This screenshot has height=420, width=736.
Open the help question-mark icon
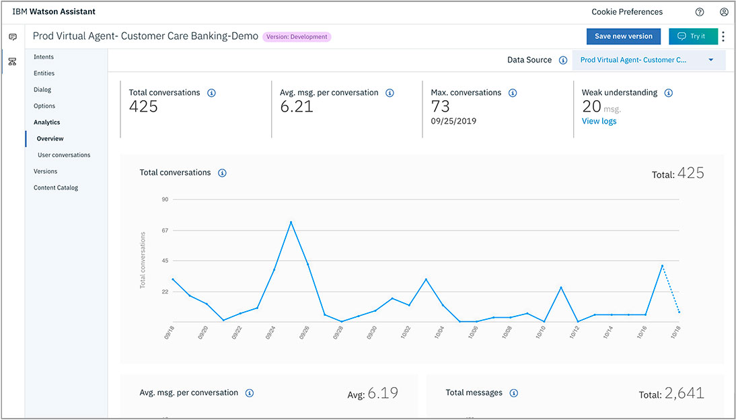(700, 12)
